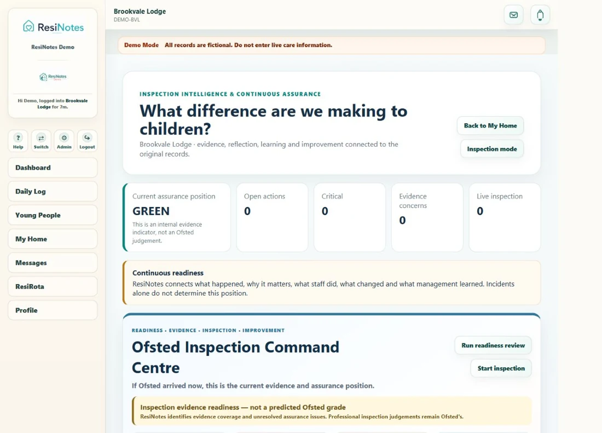Viewport: 602px width, 433px height.
Task: Open the Current assurance position GREEN card
Action: (x=177, y=218)
